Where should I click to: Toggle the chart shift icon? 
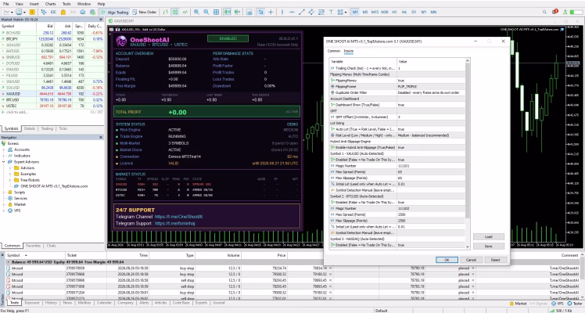click(237, 12)
